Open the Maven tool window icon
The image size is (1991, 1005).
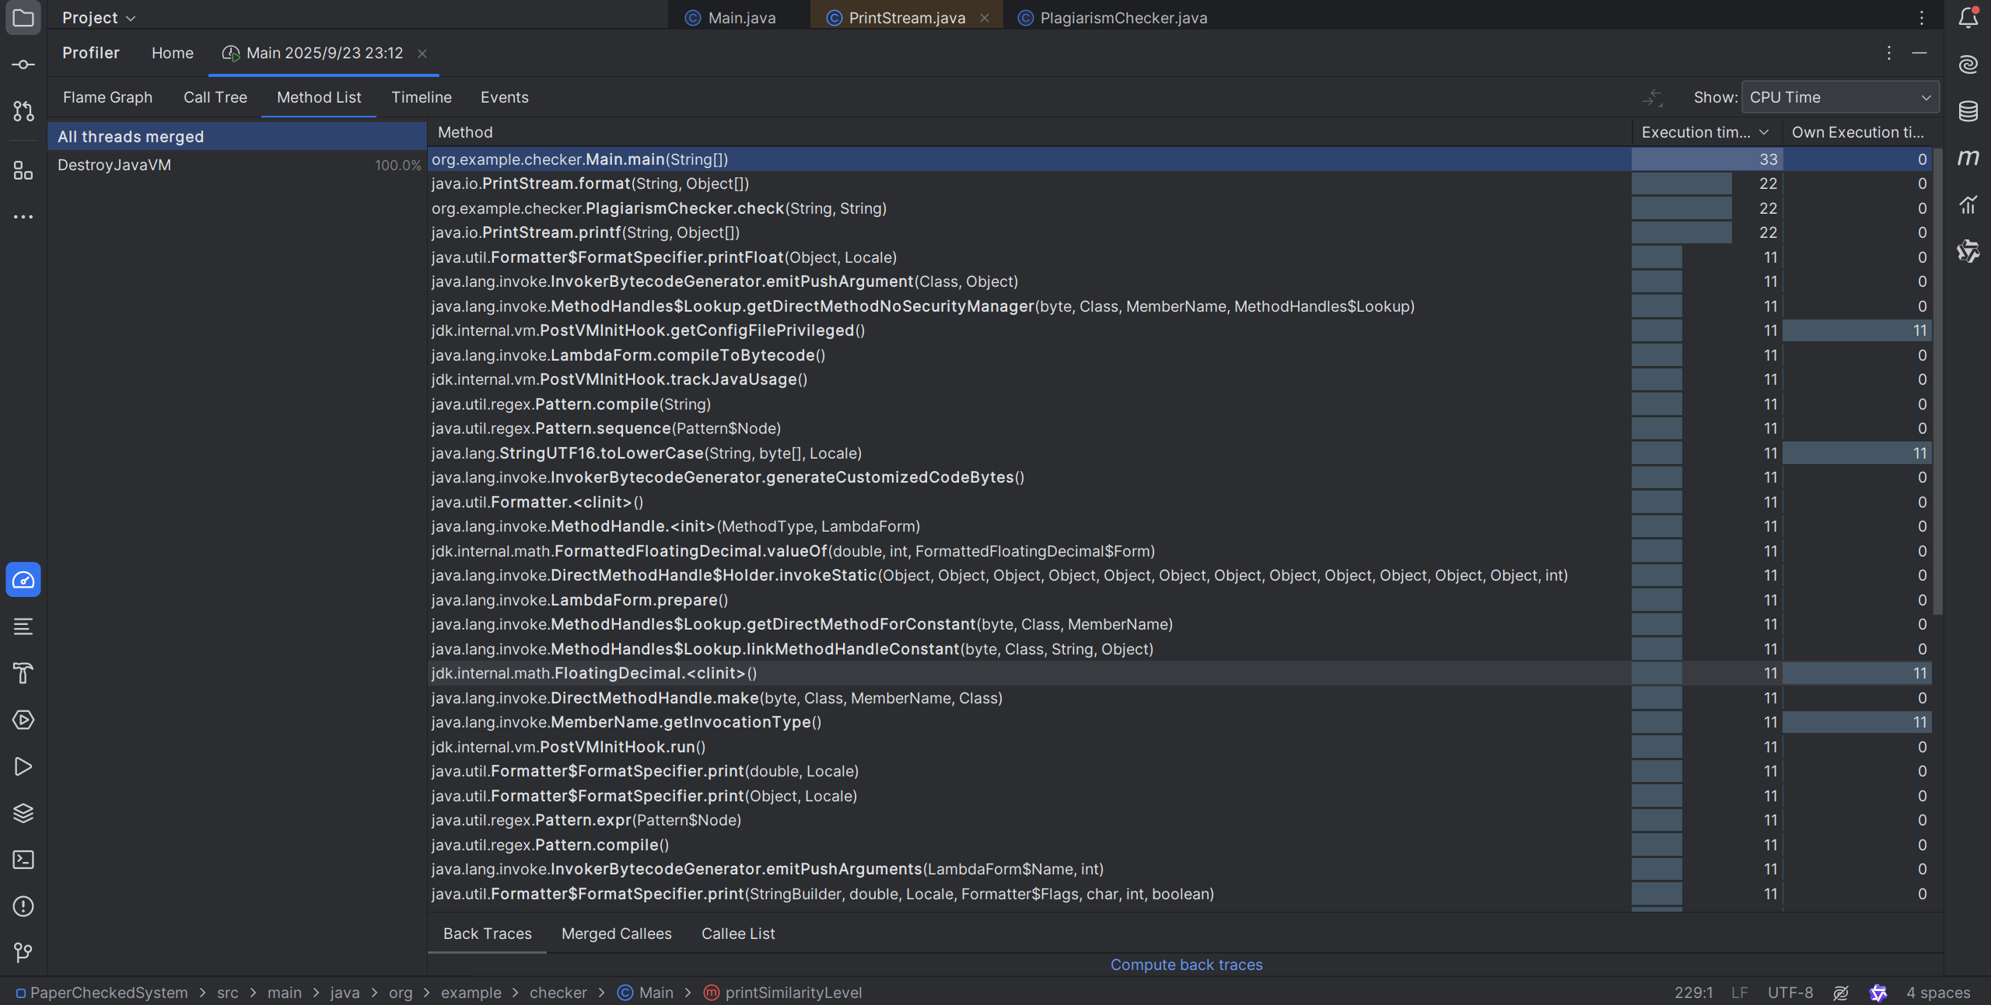pos(1968,158)
